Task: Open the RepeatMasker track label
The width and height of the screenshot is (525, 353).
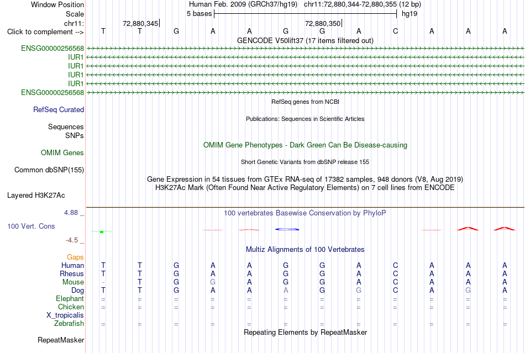Action: click(x=61, y=340)
